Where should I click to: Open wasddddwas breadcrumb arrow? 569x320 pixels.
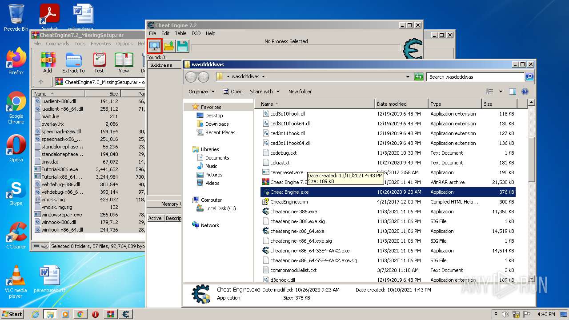[x=263, y=77]
